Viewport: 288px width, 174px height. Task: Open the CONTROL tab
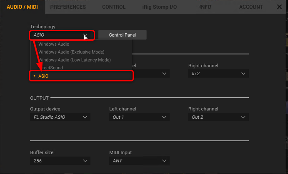coord(114,7)
